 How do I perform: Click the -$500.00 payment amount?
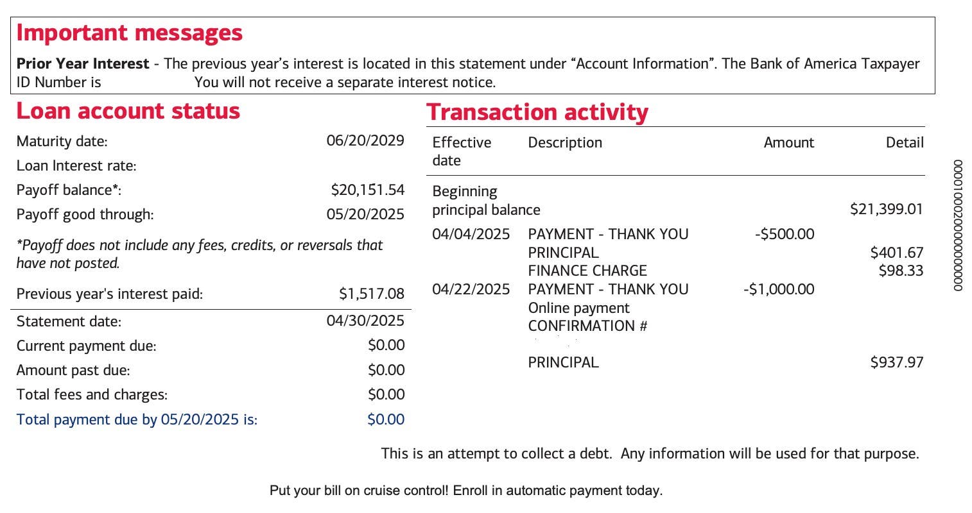[x=785, y=234]
